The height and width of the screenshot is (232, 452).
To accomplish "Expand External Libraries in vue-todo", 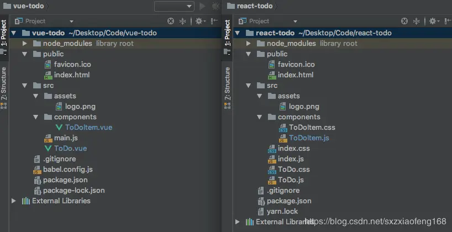I will click(14, 201).
